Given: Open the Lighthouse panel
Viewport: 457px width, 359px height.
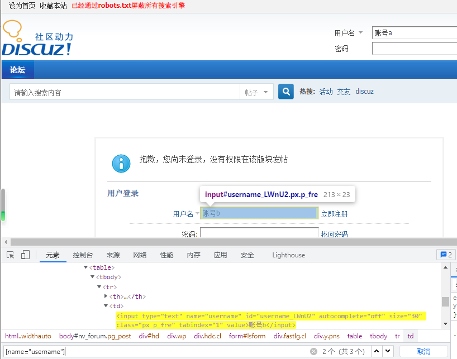Looking at the screenshot, I should 288,255.
